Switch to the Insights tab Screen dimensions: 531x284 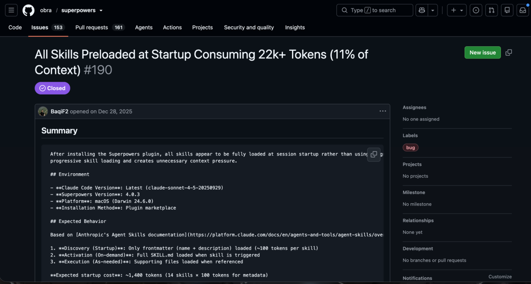pos(295,28)
